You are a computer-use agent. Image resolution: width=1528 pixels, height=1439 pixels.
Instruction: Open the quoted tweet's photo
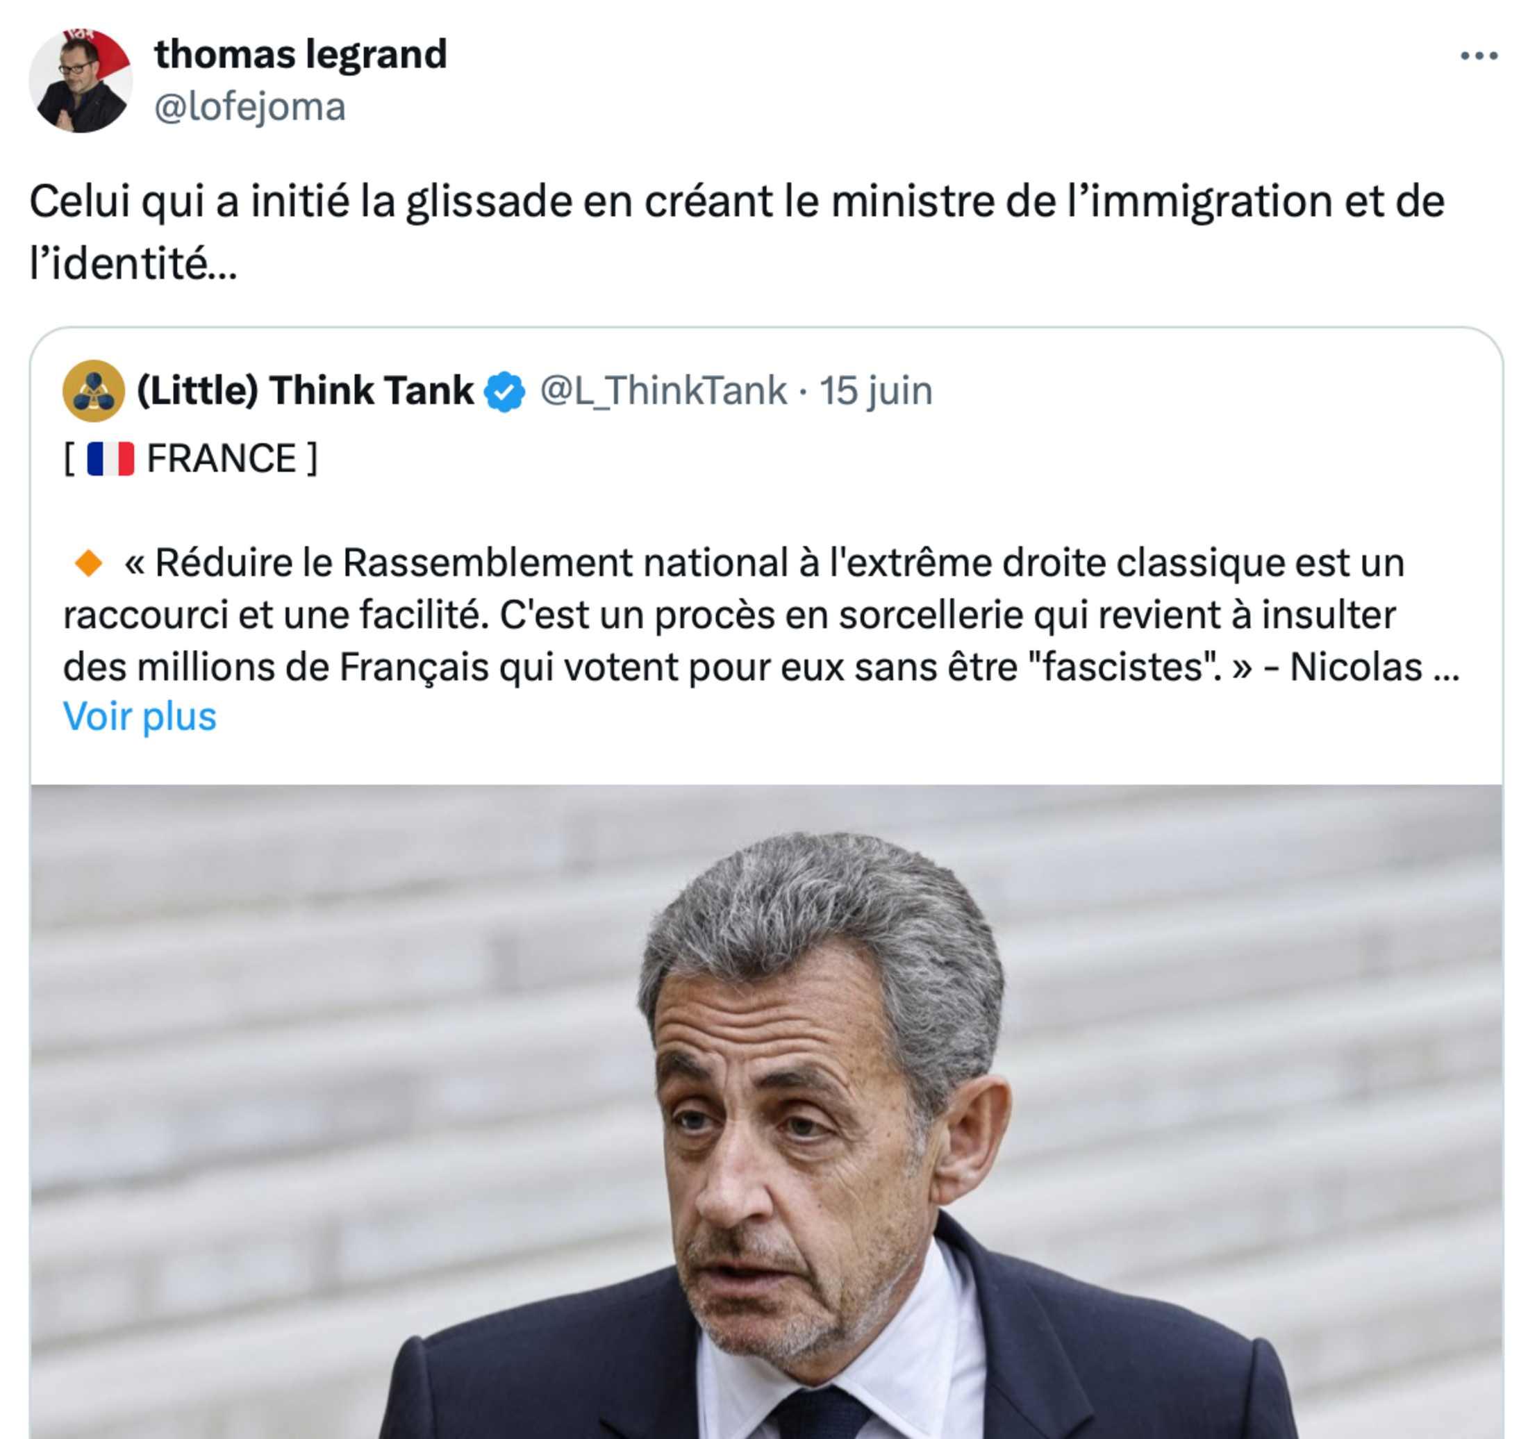[766, 1111]
